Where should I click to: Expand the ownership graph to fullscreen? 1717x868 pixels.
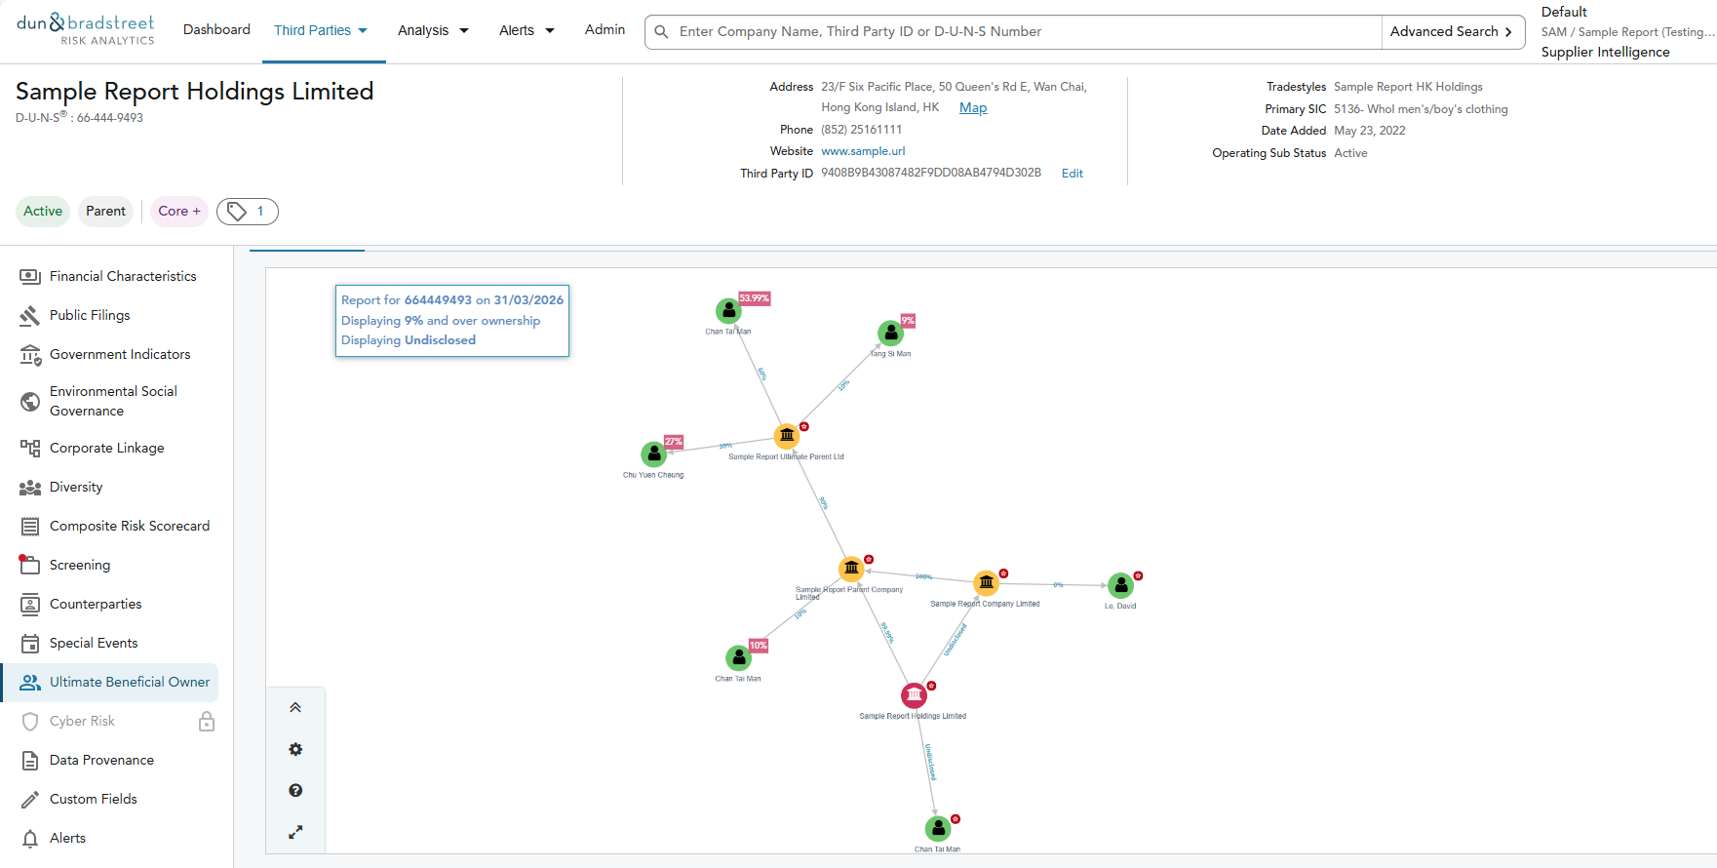coord(295,832)
